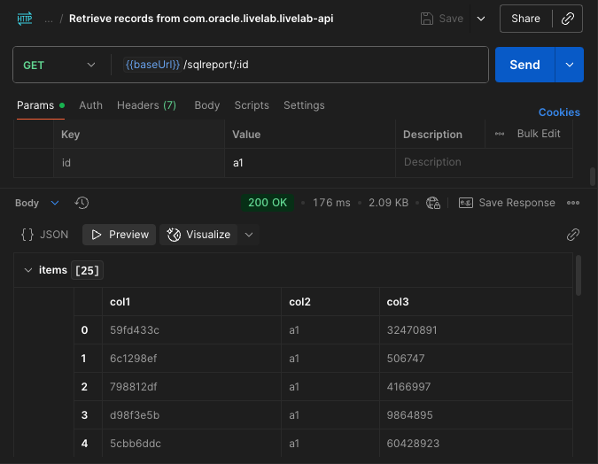Click the response table vertical scrollbar

(x=579, y=275)
